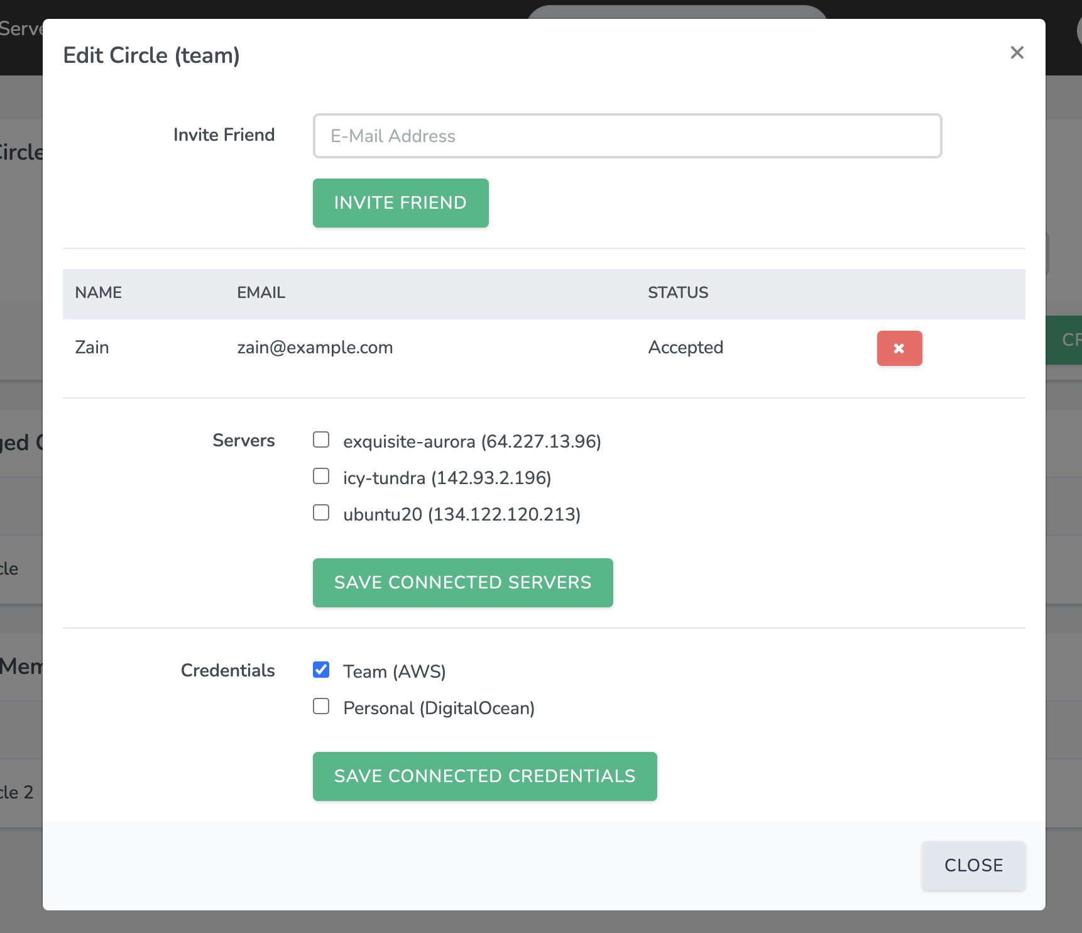Check the icy-tundra server
1082x933 pixels.
point(320,476)
